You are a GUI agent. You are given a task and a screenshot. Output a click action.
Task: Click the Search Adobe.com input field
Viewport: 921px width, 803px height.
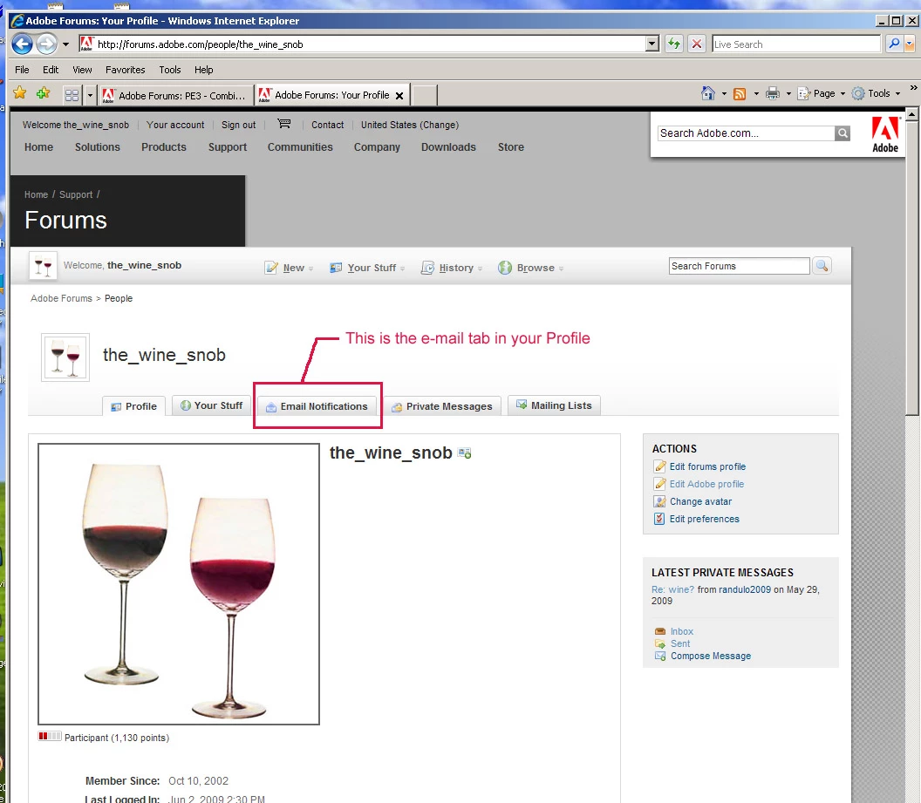[x=746, y=133]
